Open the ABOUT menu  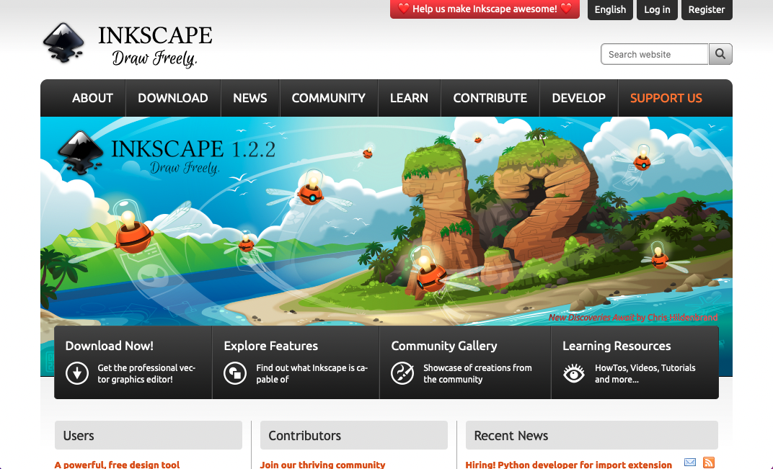coord(92,98)
